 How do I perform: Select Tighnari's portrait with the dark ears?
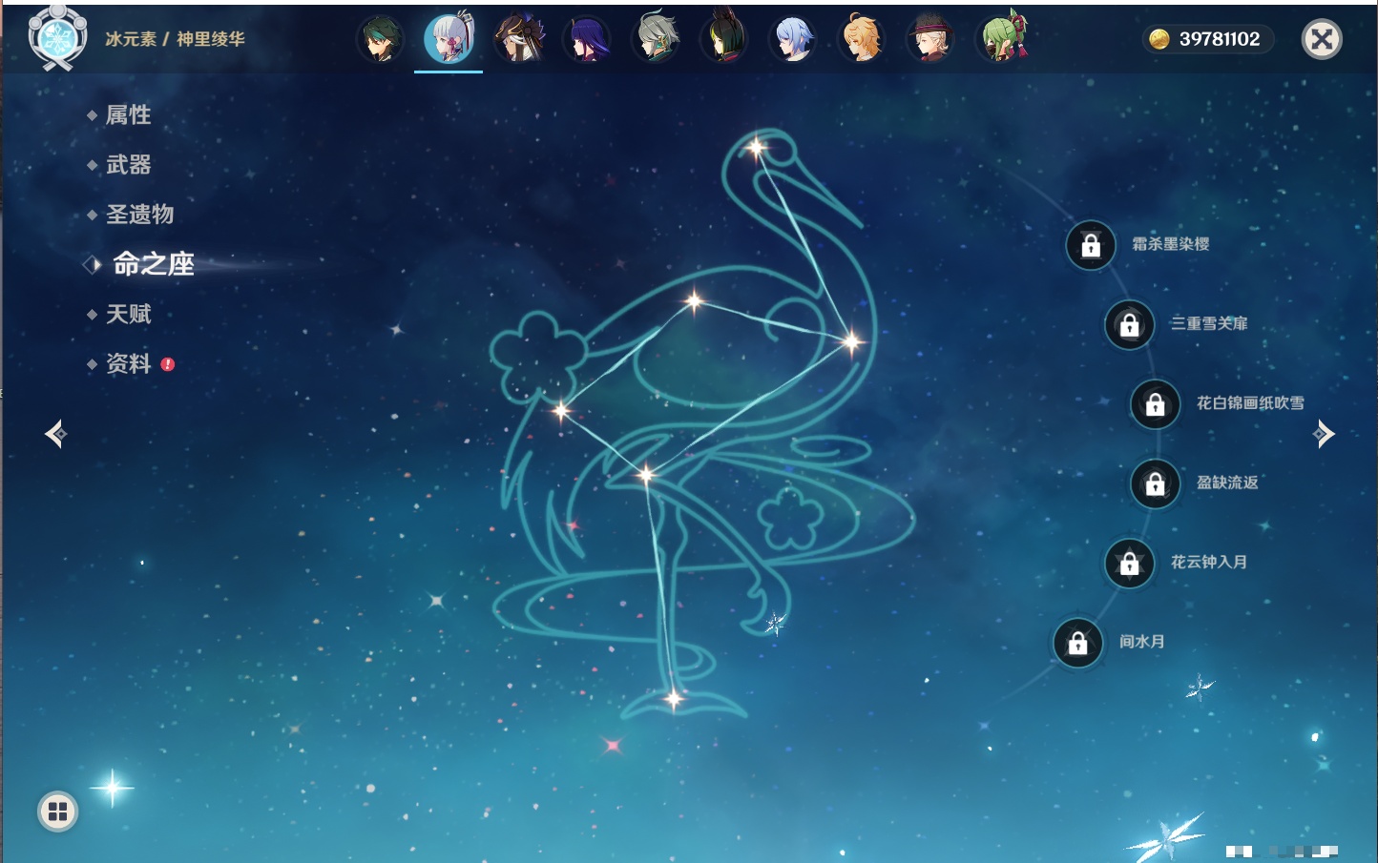pos(724,40)
